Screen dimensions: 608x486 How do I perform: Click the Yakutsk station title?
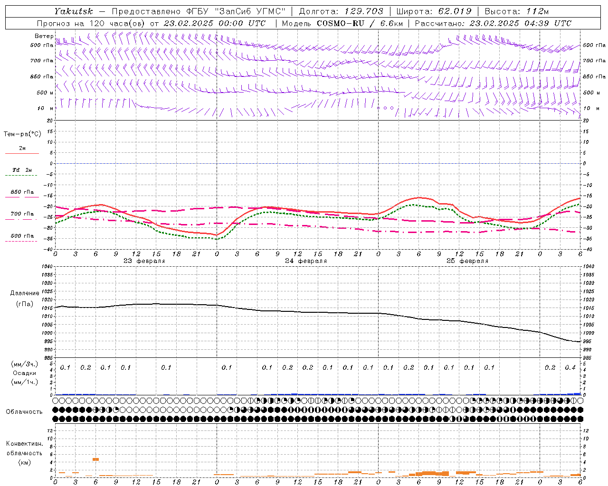pos(73,11)
